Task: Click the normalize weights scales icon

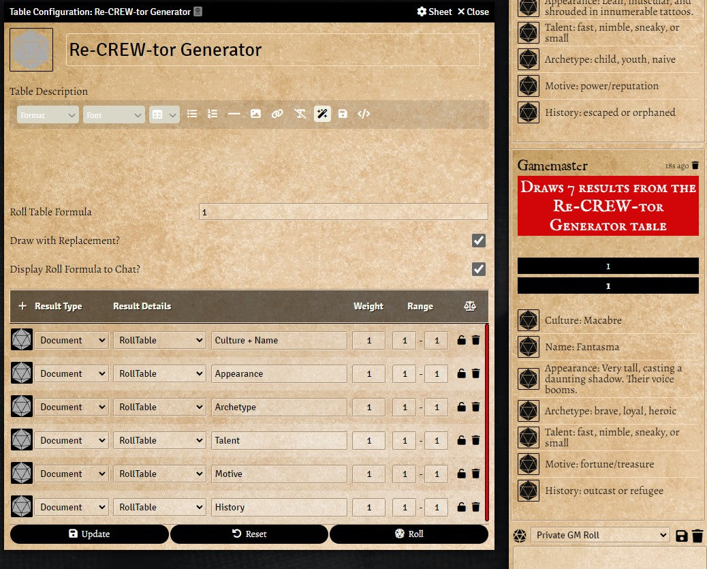Action: (470, 307)
